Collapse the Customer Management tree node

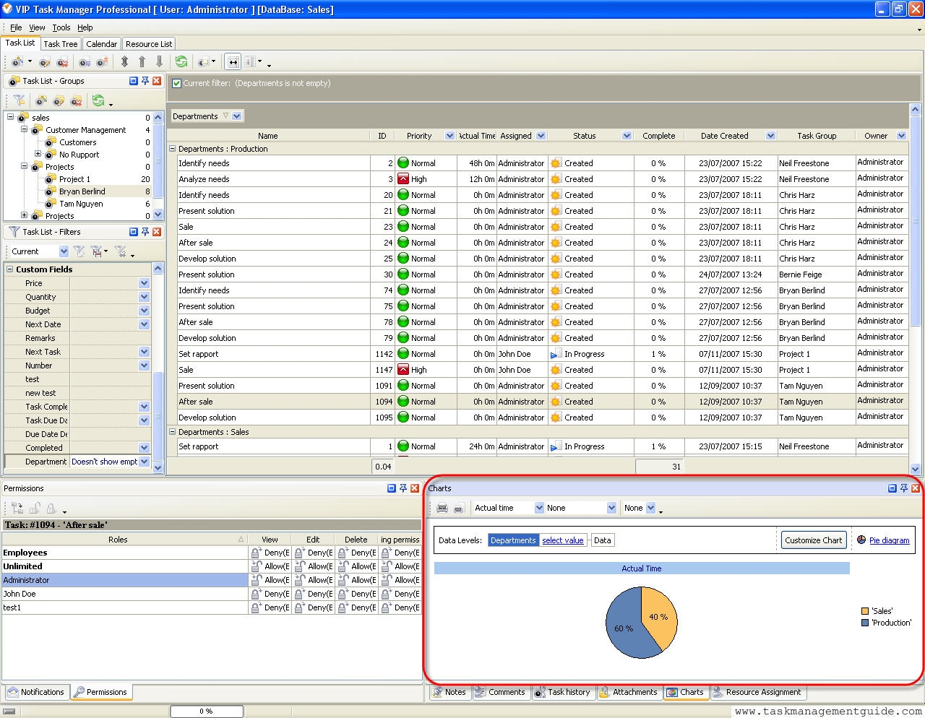(24, 130)
